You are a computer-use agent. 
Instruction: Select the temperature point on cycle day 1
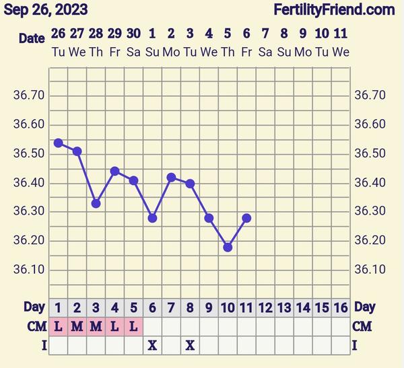pyautogui.click(x=58, y=143)
